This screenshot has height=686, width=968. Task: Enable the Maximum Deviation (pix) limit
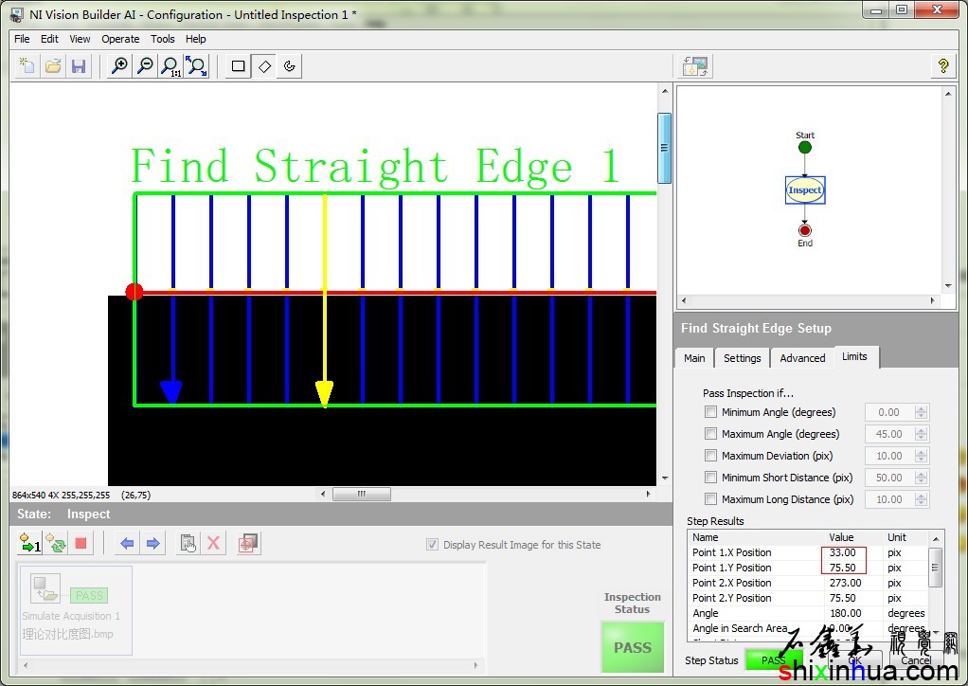pos(710,456)
